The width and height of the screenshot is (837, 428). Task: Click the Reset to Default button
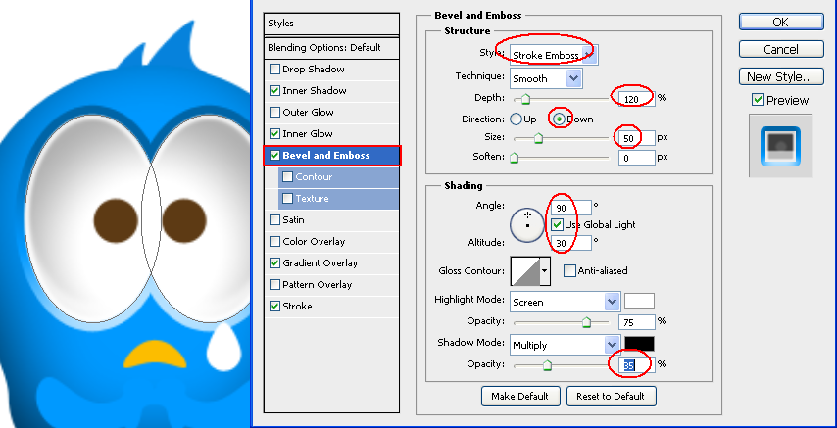pyautogui.click(x=611, y=396)
